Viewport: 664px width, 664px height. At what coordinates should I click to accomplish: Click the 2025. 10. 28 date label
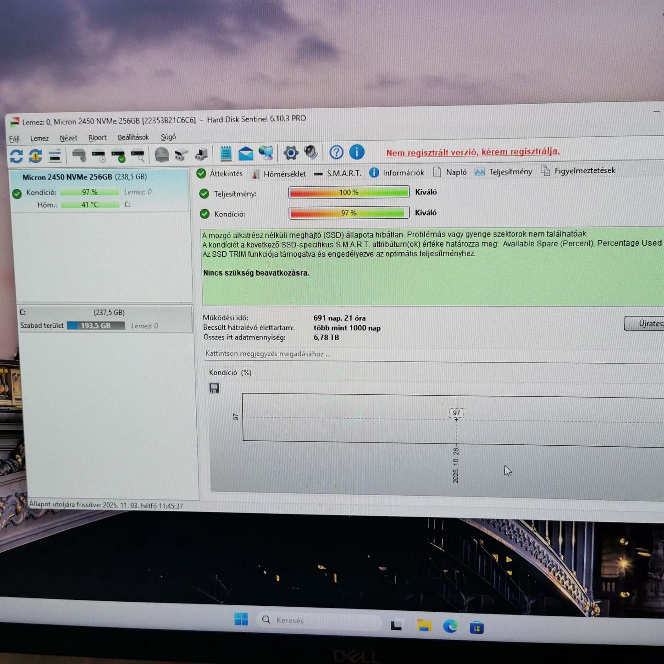(x=455, y=465)
